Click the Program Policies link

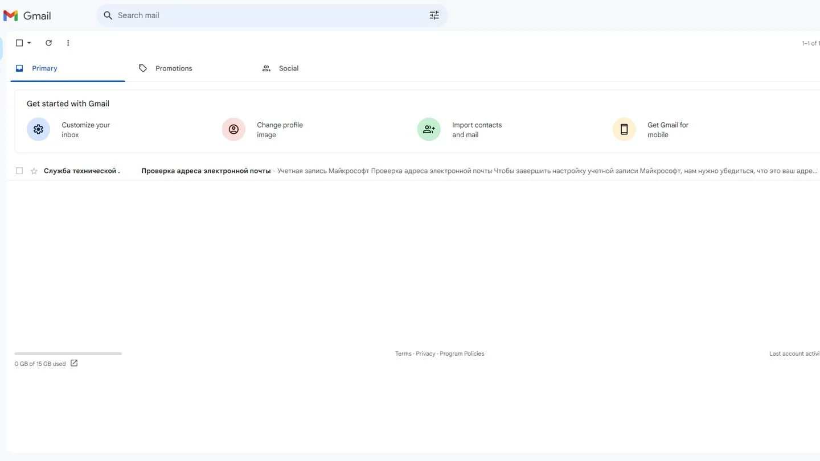point(462,353)
